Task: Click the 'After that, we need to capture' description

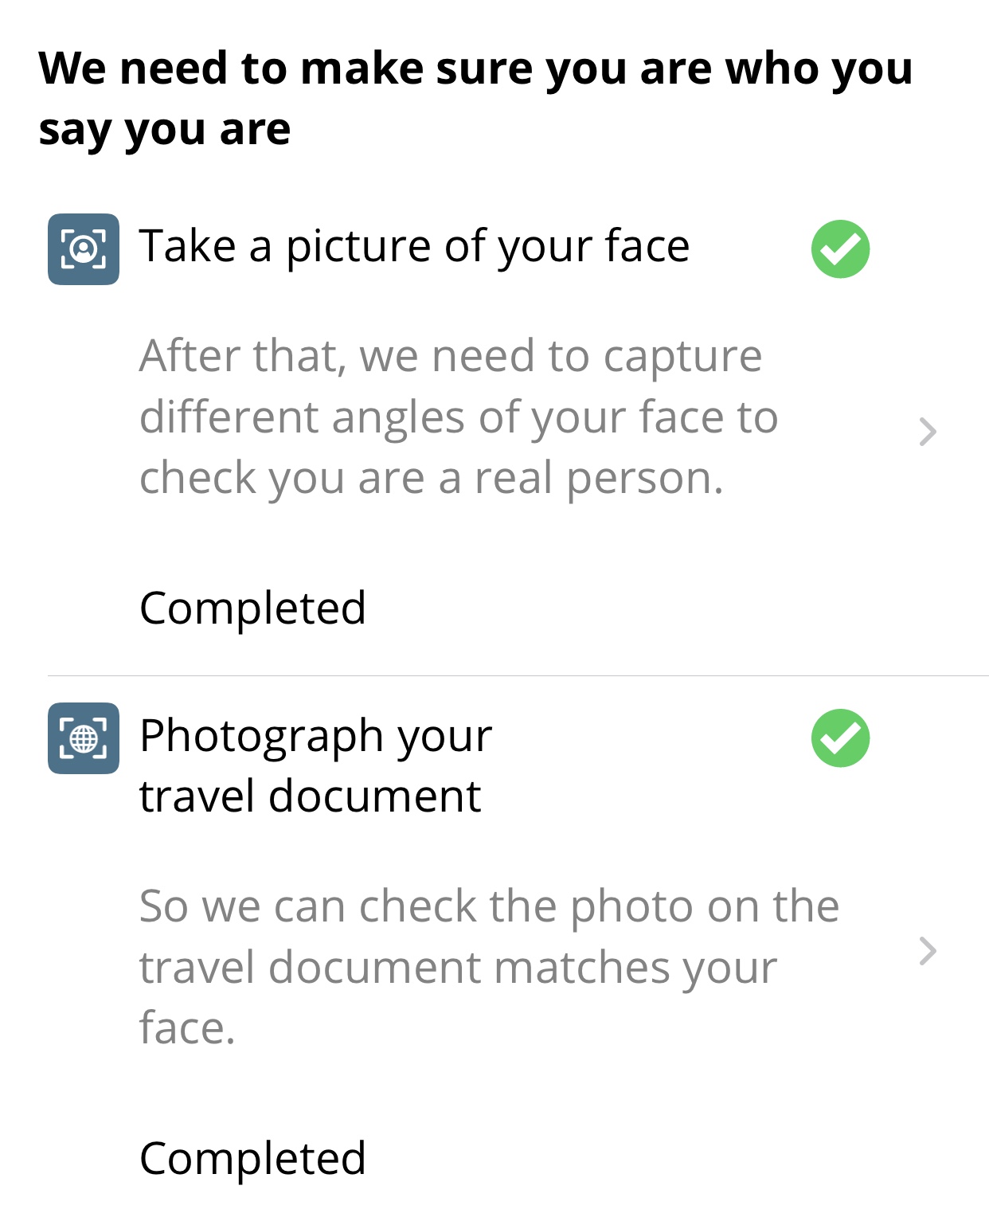Action: tap(459, 417)
